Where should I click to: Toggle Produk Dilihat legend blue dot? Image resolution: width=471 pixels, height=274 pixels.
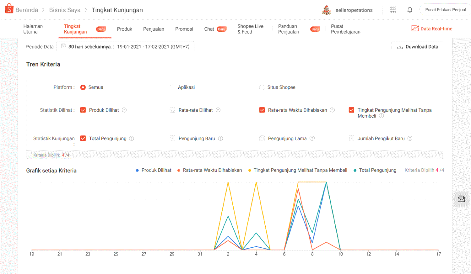[137, 171]
